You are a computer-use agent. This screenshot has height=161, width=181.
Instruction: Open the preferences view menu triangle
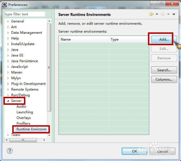174,14
